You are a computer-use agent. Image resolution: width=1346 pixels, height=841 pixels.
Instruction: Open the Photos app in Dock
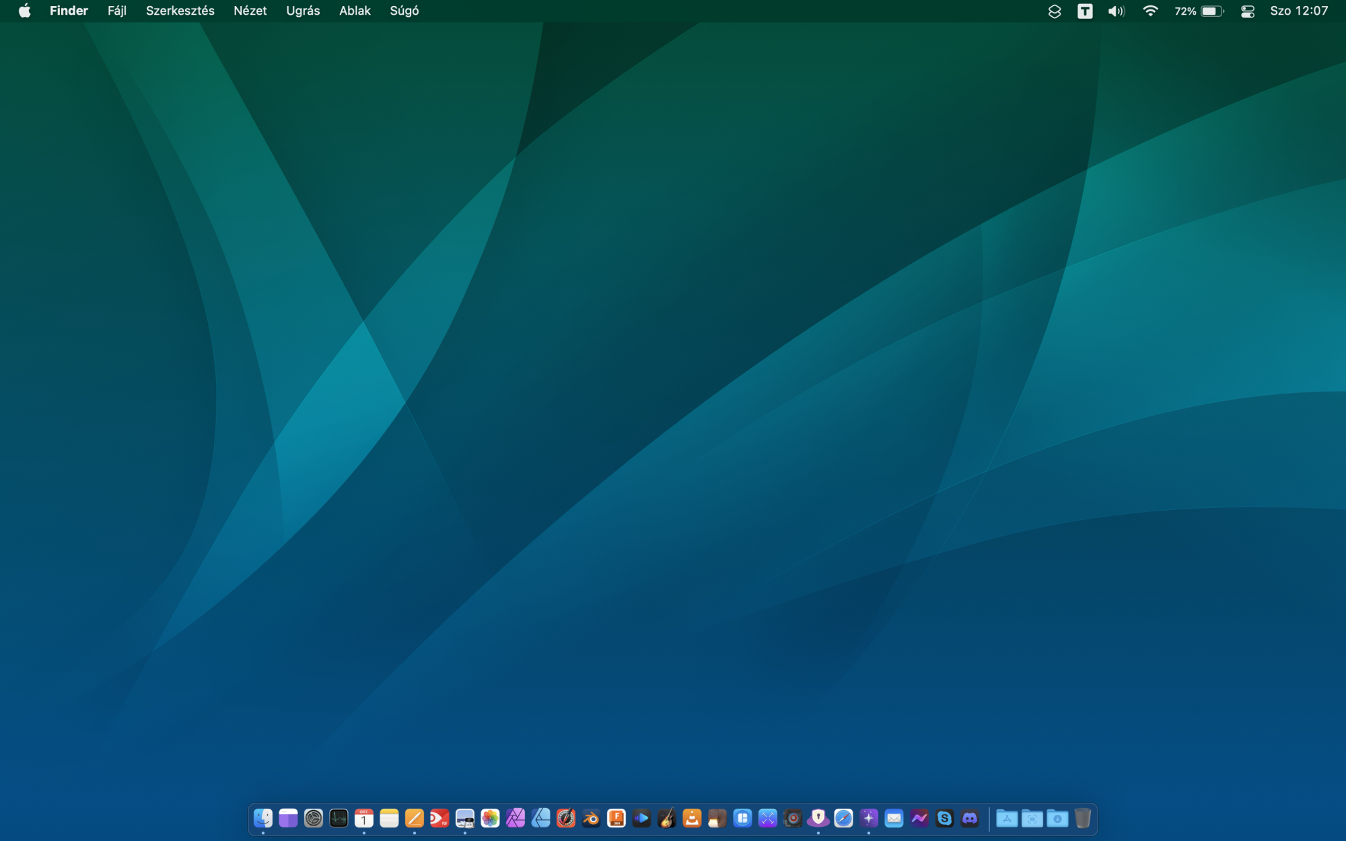490,818
